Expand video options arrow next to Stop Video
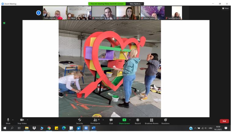The width and height of the screenshot is (232, 132). pyautogui.click(x=27, y=120)
